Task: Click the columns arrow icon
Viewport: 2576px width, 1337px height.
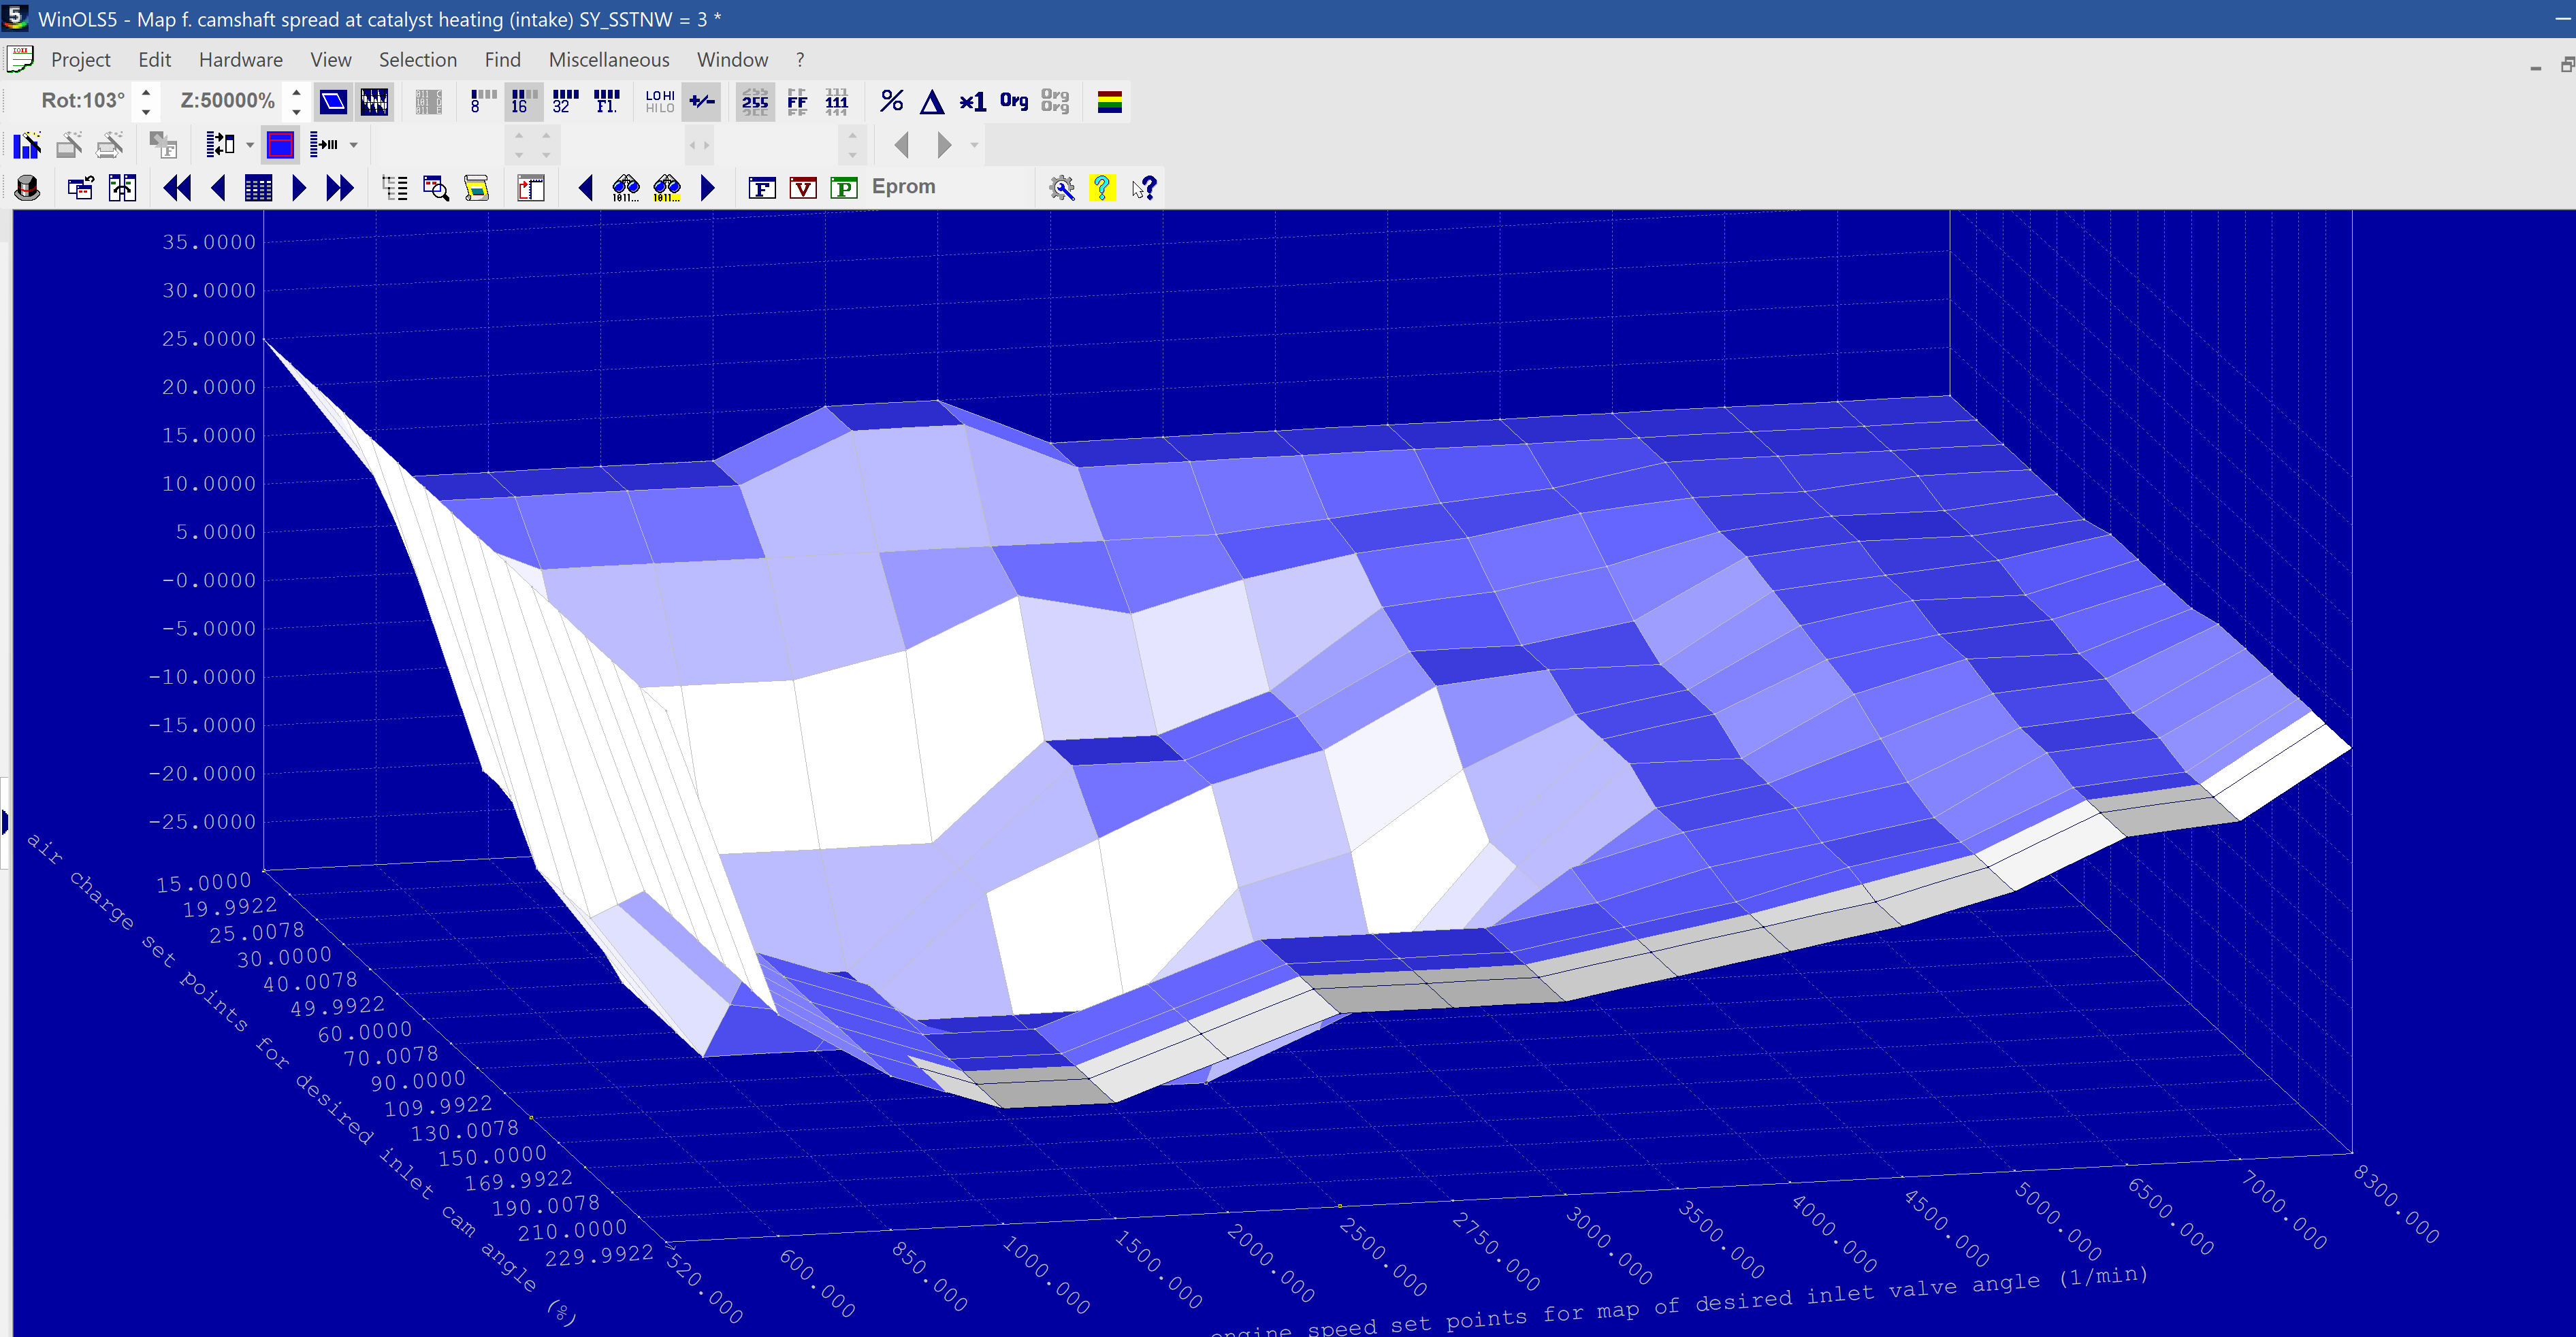Action: pos(324,145)
